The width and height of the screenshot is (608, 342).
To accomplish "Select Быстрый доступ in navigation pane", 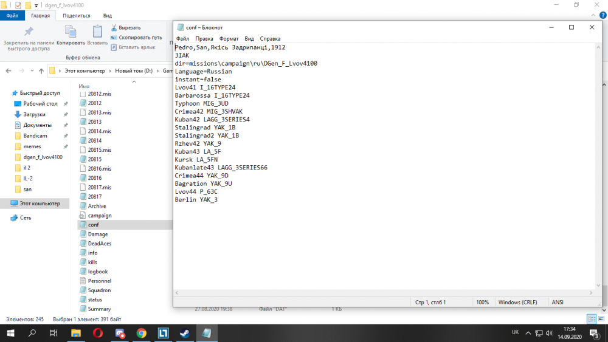I will 36,93.
